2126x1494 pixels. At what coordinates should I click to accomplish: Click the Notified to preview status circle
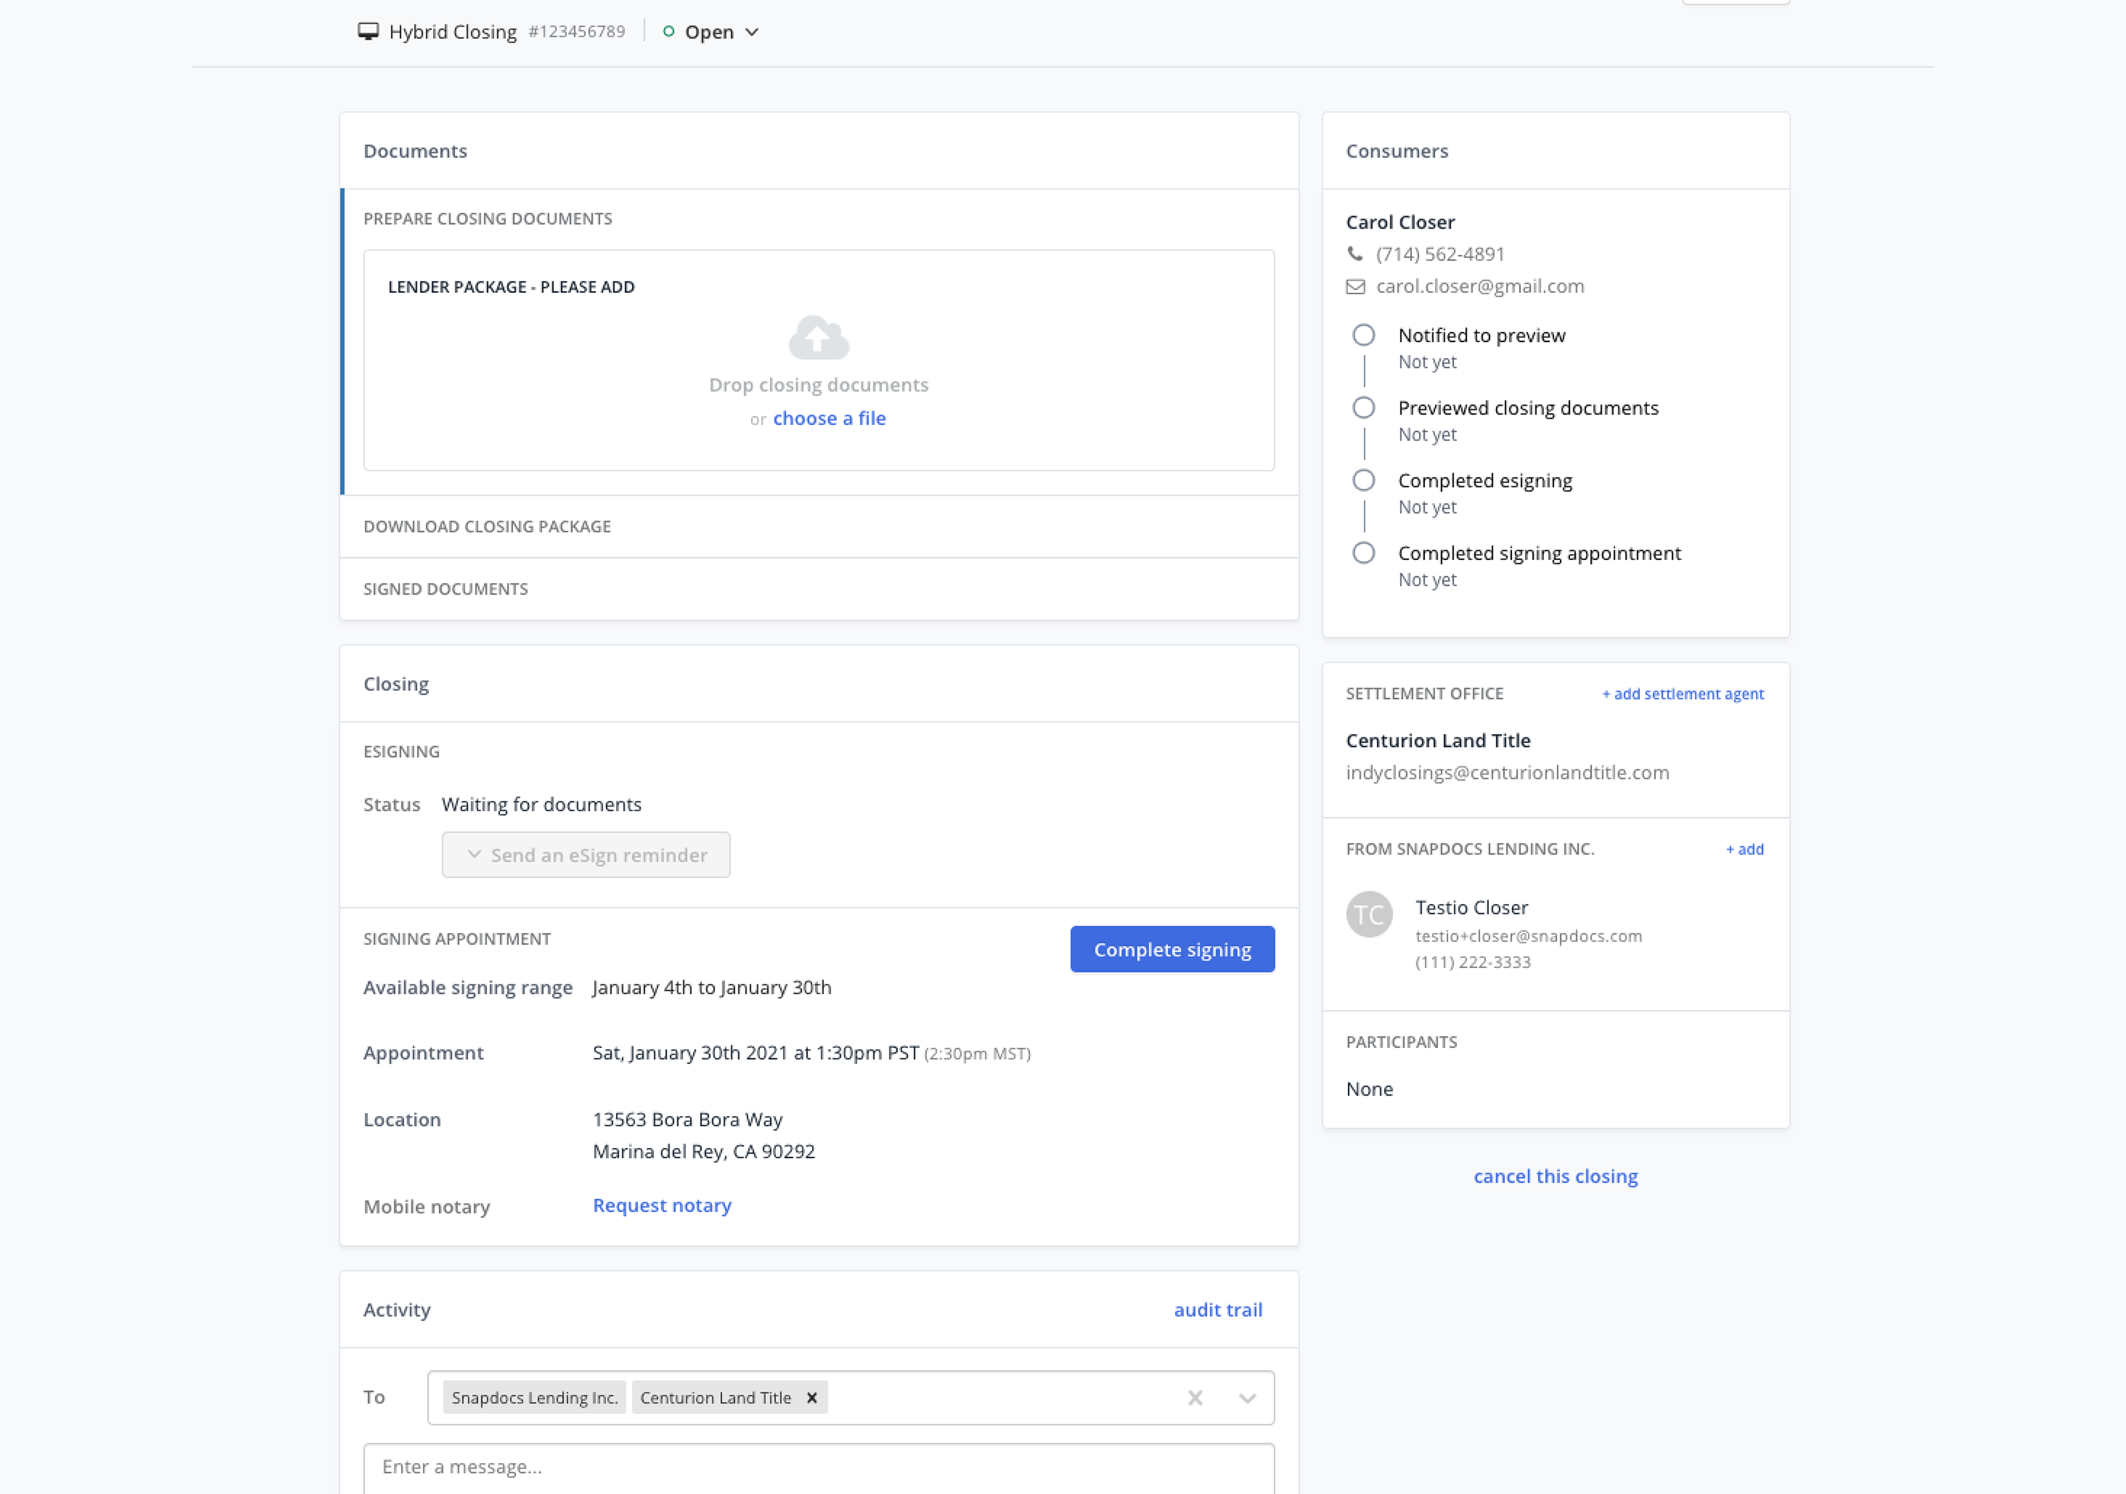pos(1363,334)
